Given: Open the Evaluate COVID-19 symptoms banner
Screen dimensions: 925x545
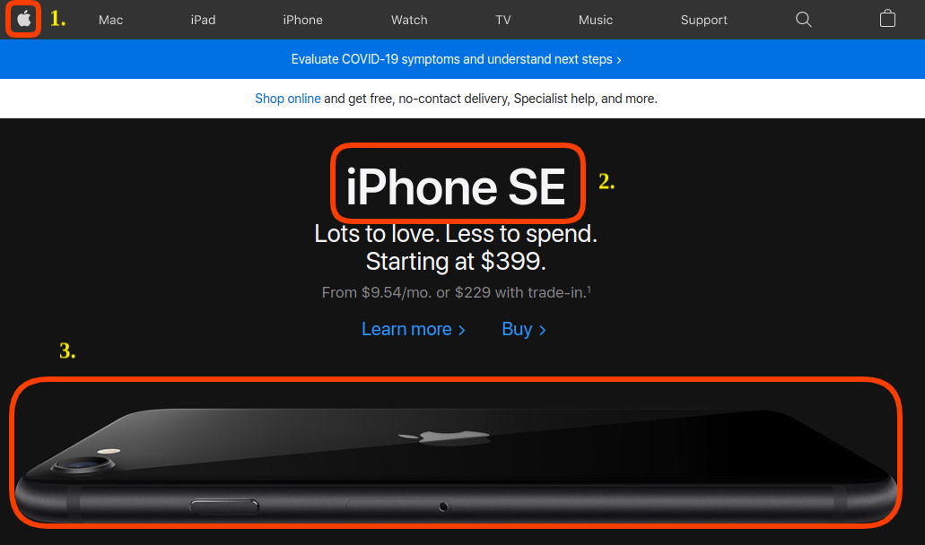Looking at the screenshot, I should 456,59.
